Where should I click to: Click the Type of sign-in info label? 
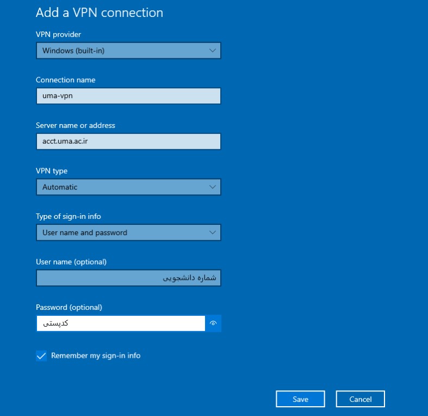coord(69,216)
